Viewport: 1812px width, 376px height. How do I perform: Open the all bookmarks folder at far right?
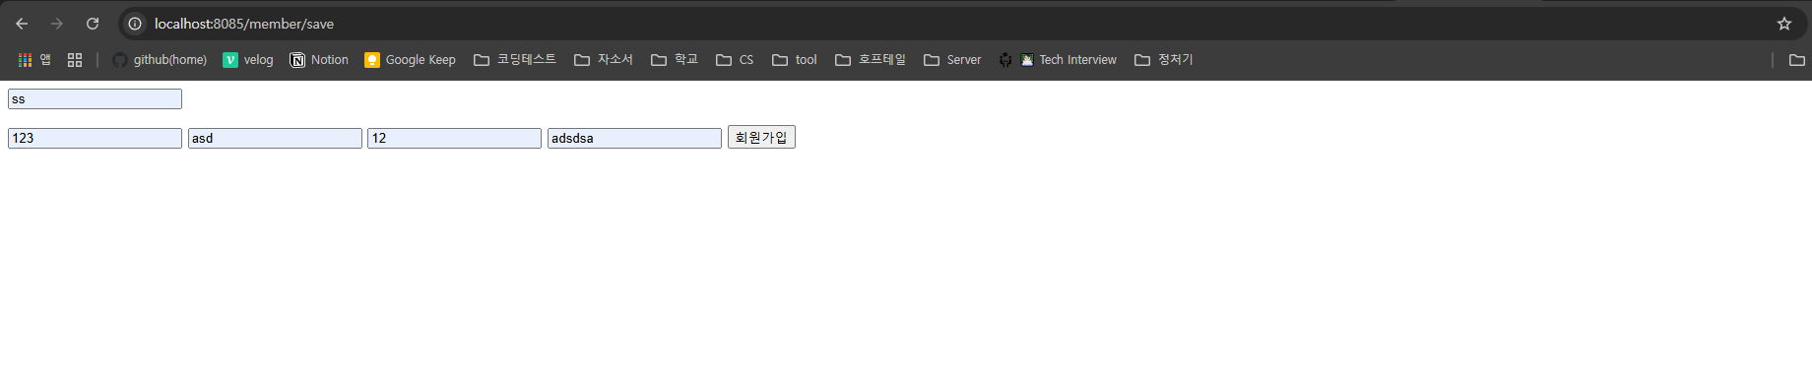(x=1797, y=60)
